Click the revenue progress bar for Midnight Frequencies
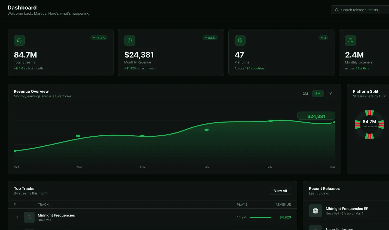Screen dimensions: 389x230 coord(261,217)
